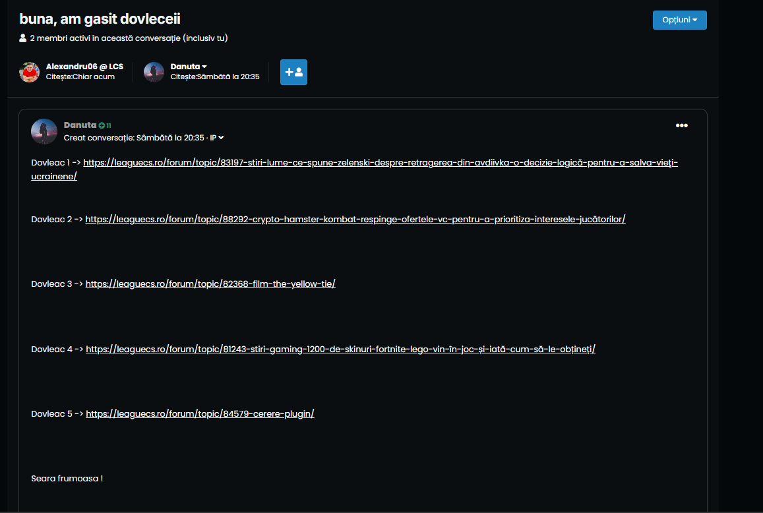Click 'Citește:Sâmbătă la 20:35' under Danuta
The width and height of the screenshot is (763, 513).
point(214,77)
